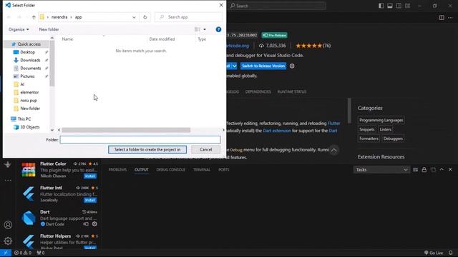Open PORTS tab
This screenshot has width=458, height=257.
tap(224, 170)
